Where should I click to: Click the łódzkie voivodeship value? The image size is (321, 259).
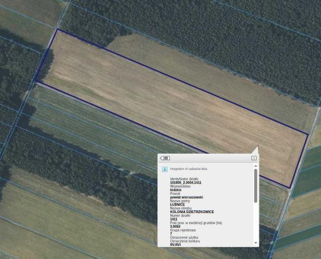click(176, 190)
